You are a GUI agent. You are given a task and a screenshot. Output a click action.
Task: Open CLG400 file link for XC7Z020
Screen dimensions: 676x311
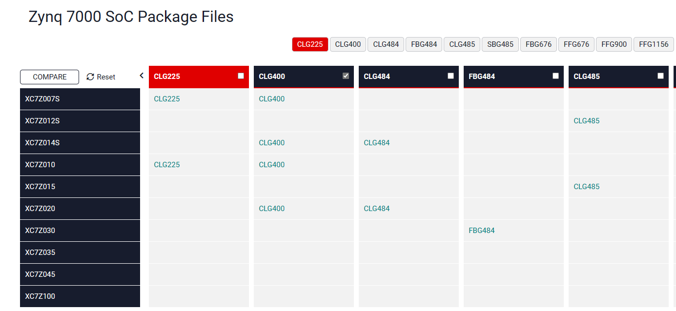click(272, 209)
